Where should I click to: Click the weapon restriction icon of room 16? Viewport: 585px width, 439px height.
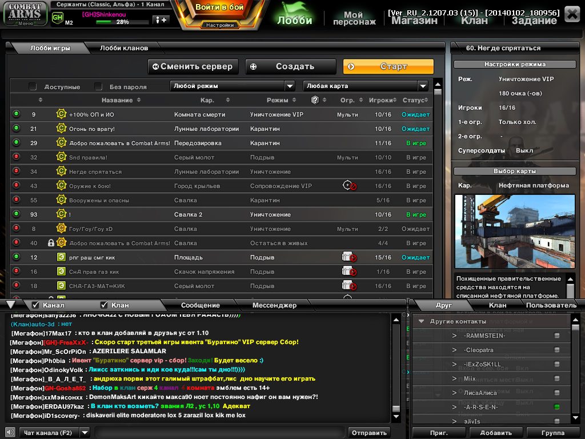pyautogui.click(x=349, y=271)
